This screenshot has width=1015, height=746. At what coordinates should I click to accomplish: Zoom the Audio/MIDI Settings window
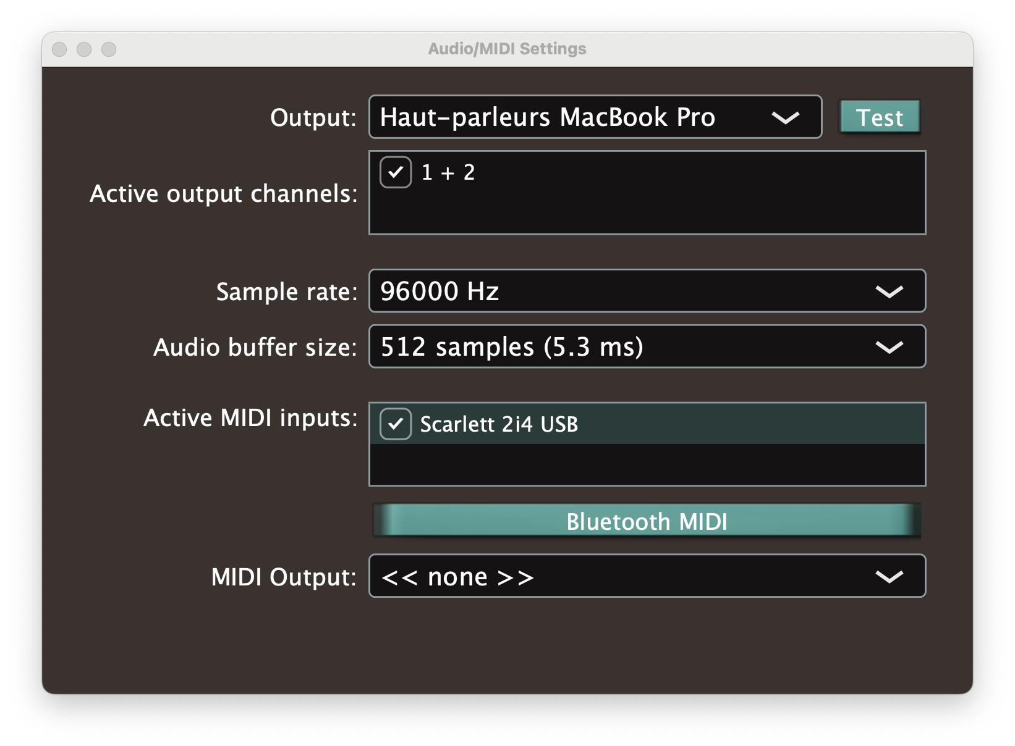pyautogui.click(x=109, y=49)
